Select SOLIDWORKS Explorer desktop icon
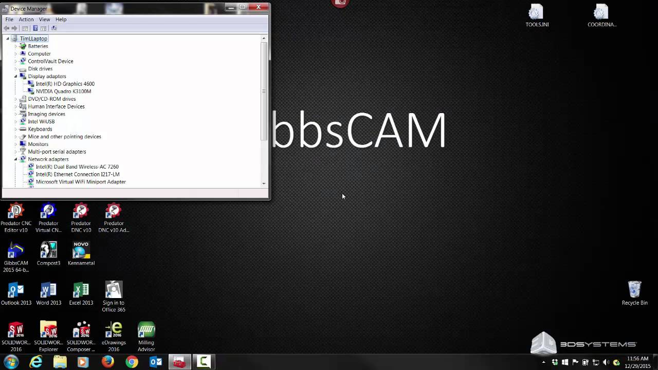Image resolution: width=658 pixels, height=370 pixels. tap(48, 337)
